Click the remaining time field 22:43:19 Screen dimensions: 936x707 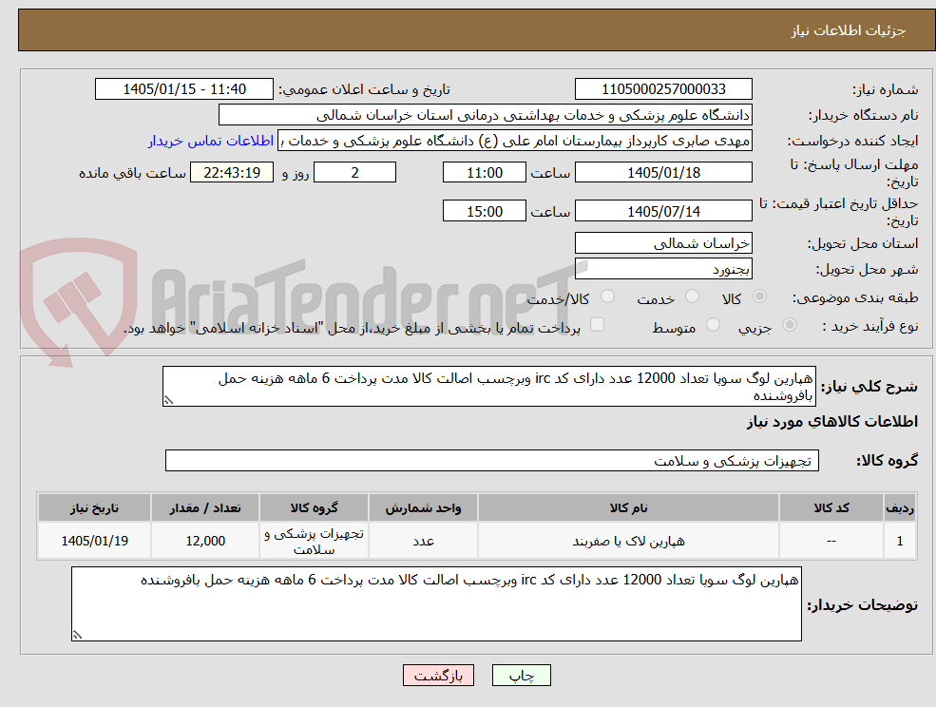pyautogui.click(x=232, y=173)
